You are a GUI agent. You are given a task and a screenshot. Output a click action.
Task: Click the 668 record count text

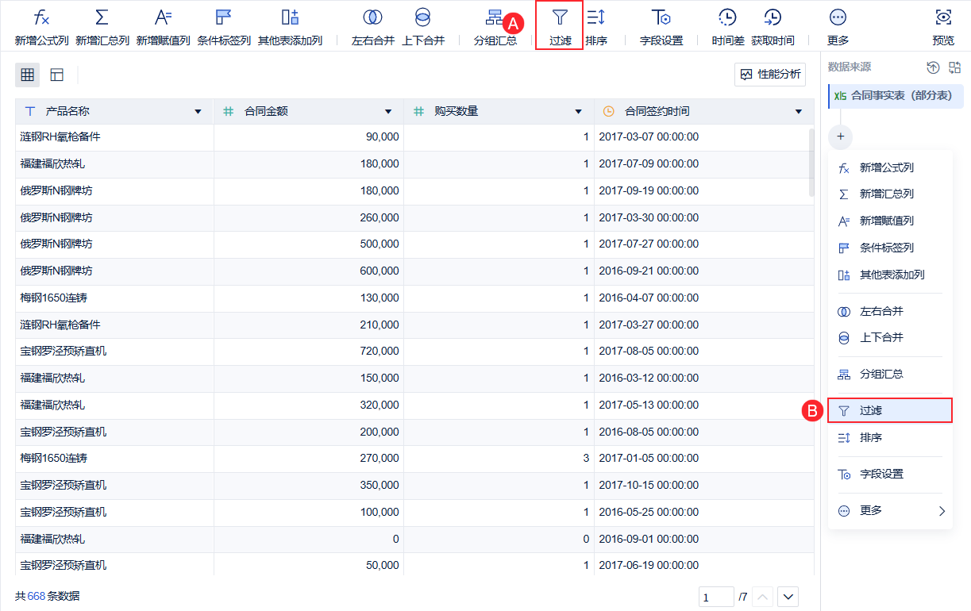pos(36,596)
